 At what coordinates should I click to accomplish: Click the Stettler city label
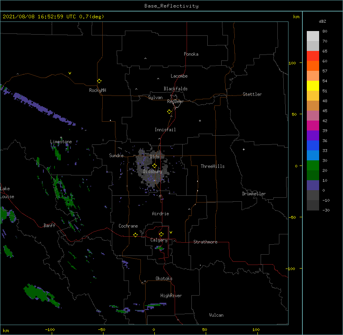click(252, 94)
